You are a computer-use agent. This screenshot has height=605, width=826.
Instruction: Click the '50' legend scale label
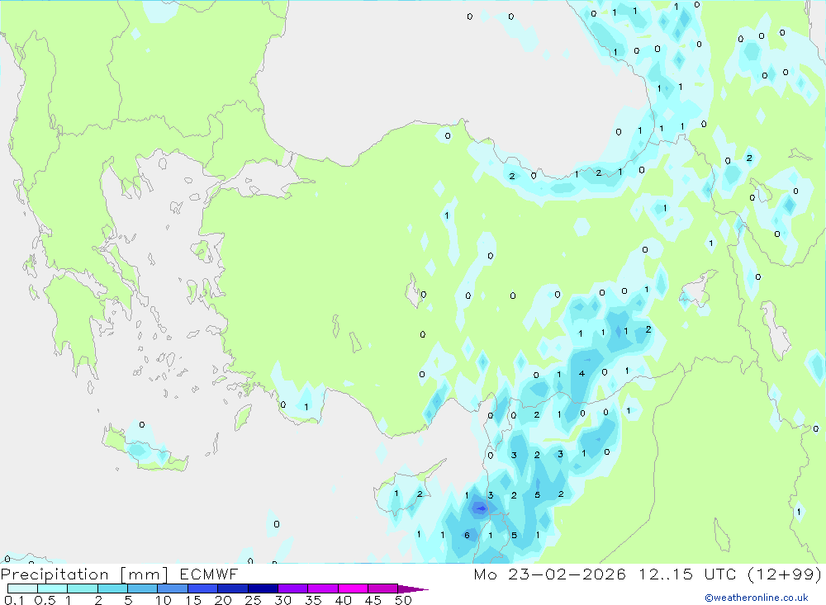pos(404,600)
